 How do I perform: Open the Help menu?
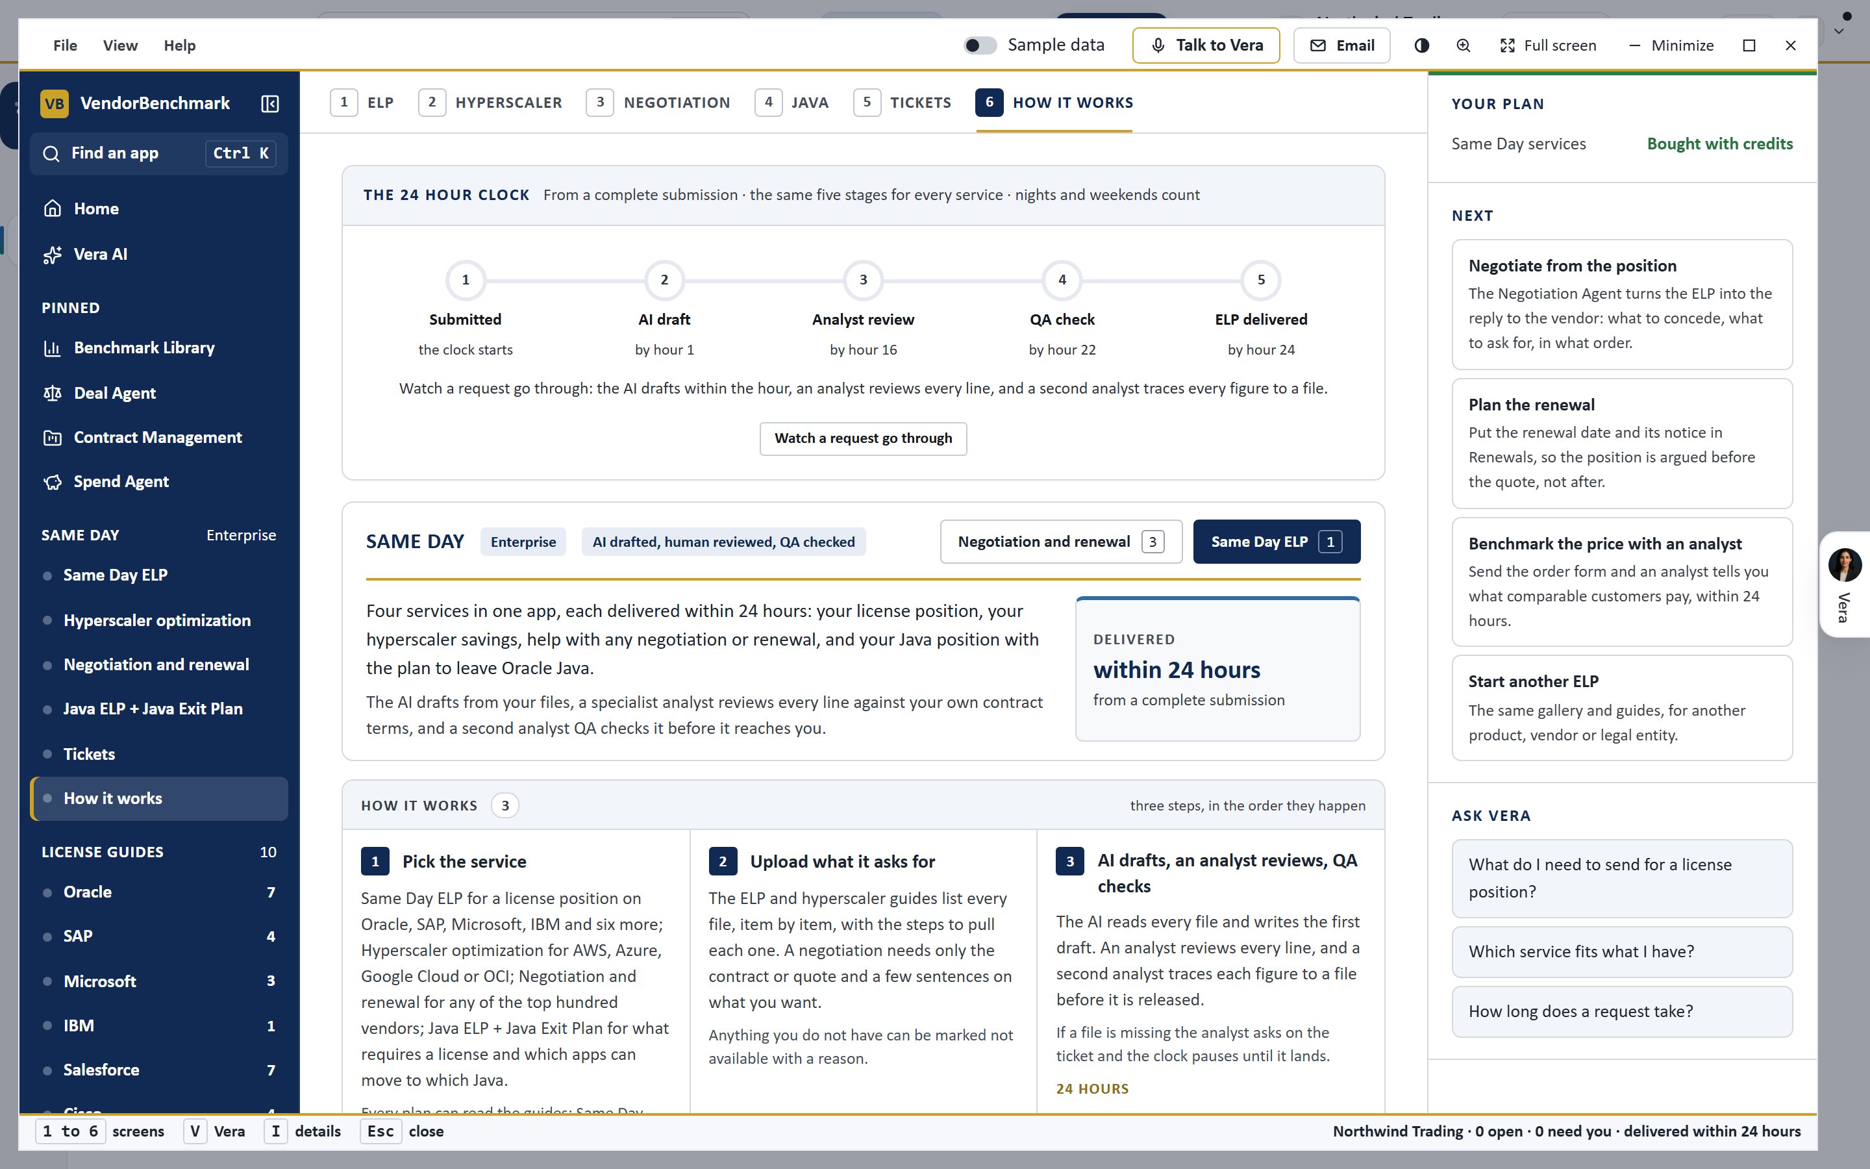pyautogui.click(x=179, y=45)
